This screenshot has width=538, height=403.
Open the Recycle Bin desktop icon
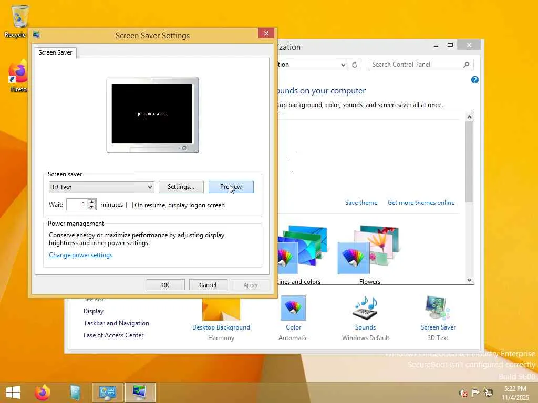pos(19,20)
